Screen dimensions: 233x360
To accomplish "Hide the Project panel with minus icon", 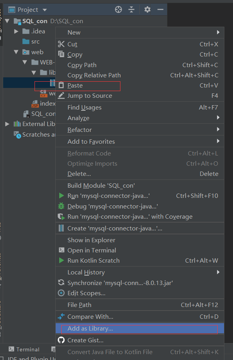I will click(x=160, y=9).
